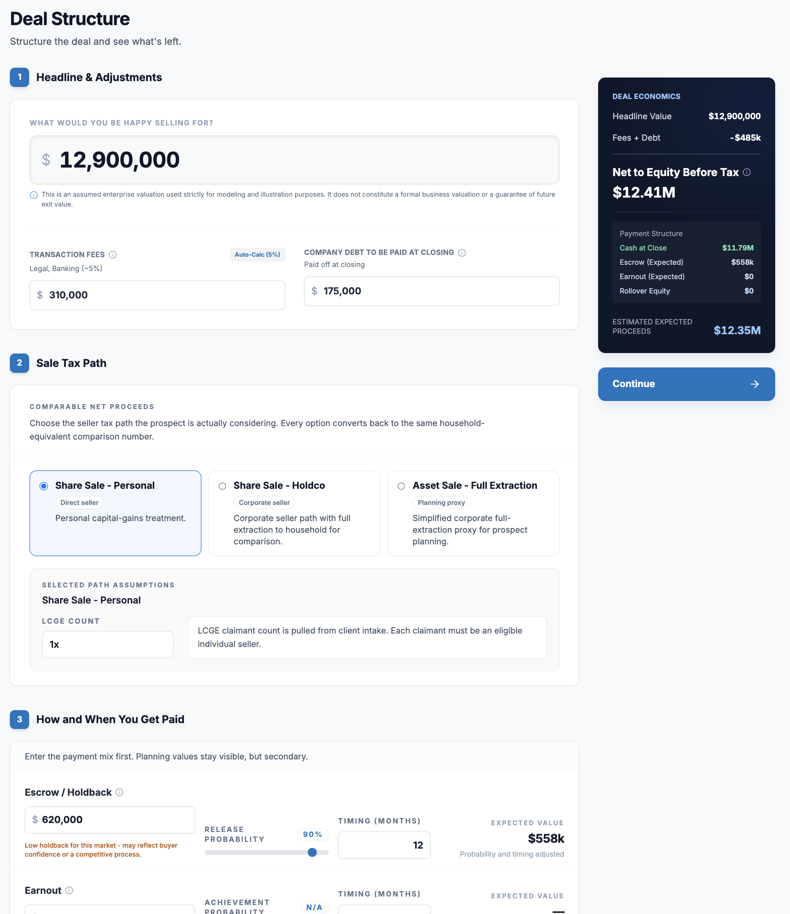Image resolution: width=790 pixels, height=914 pixels.
Task: Choose Asset Sale - Full Extraction radio option
Action: coord(401,486)
